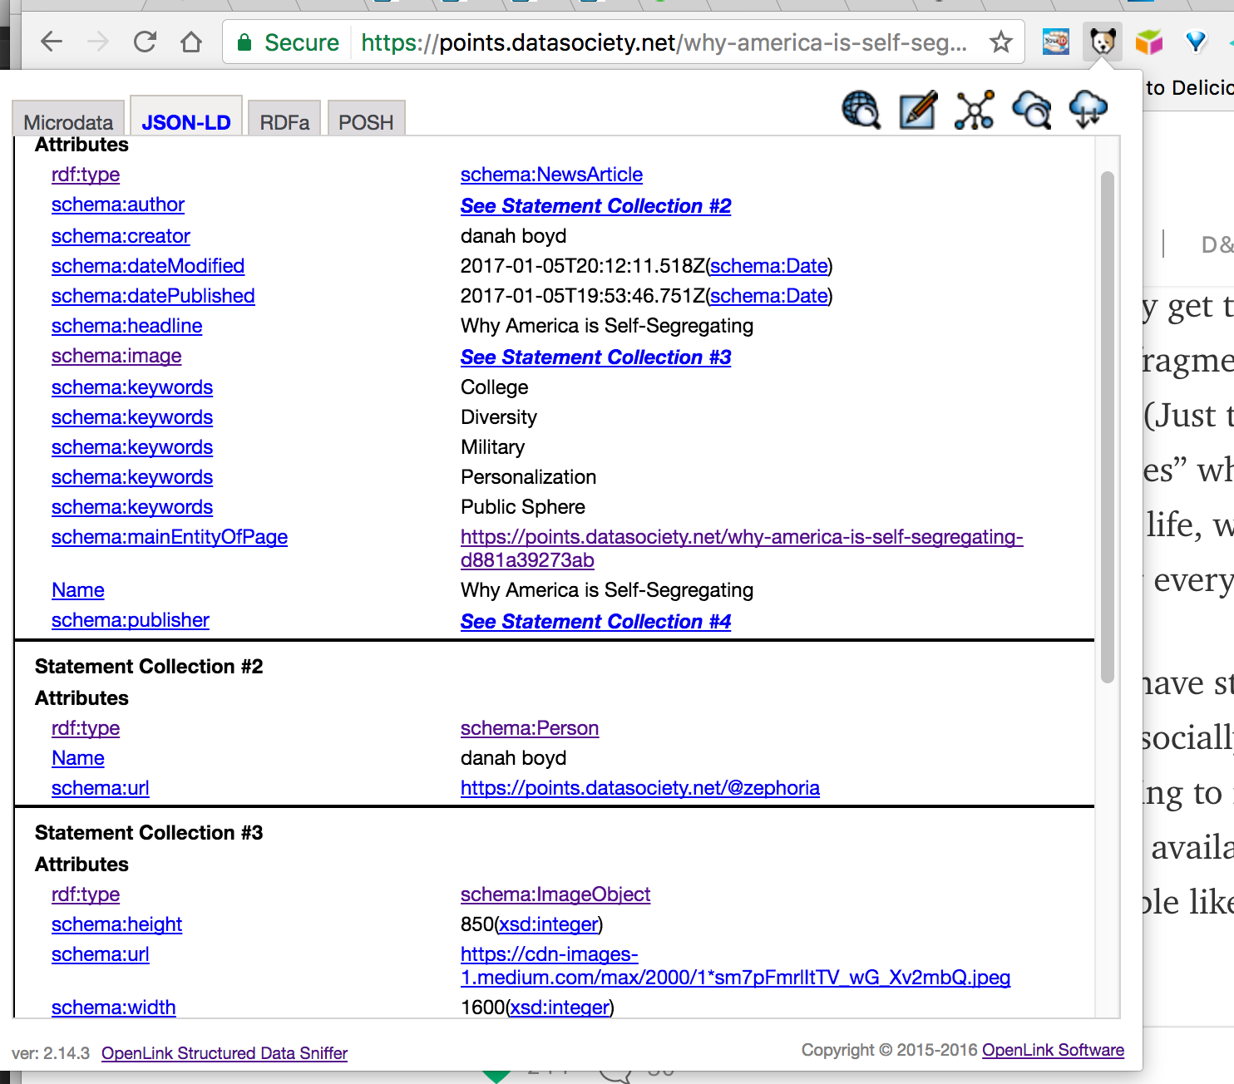The image size is (1234, 1084).
Task: Reload the page in the browser
Action: (146, 42)
